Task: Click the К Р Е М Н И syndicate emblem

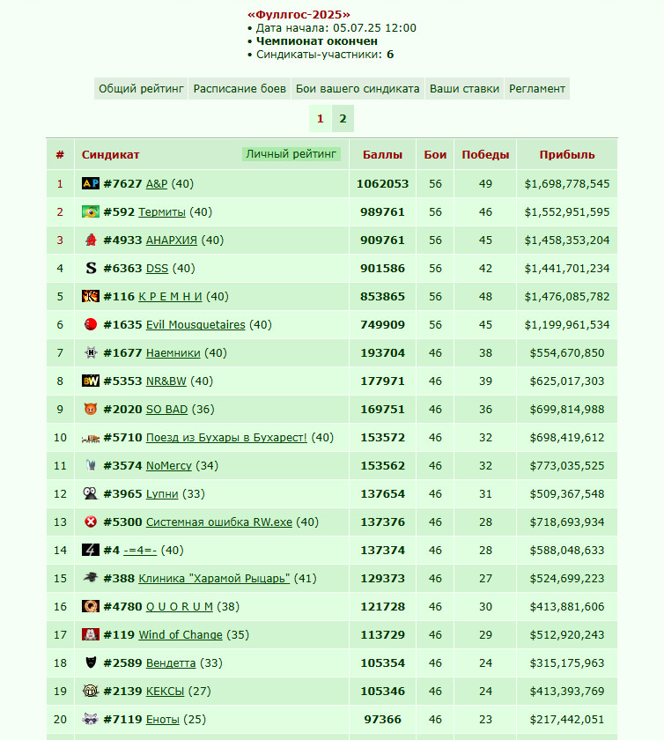Action: [x=90, y=296]
